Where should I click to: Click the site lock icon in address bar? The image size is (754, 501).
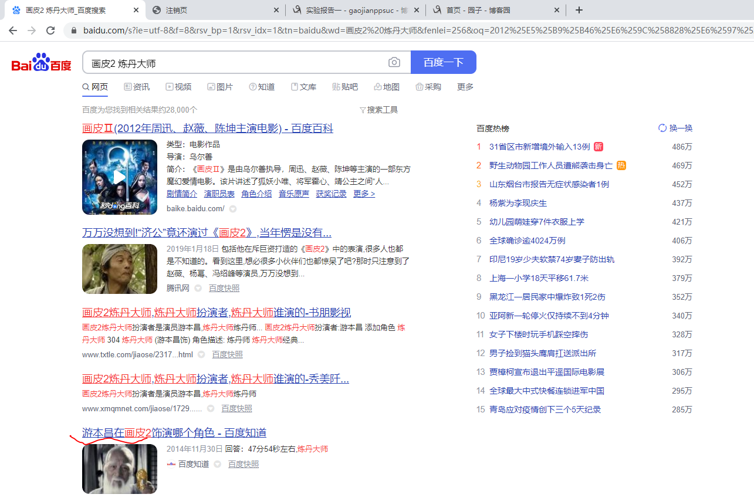[x=74, y=30]
